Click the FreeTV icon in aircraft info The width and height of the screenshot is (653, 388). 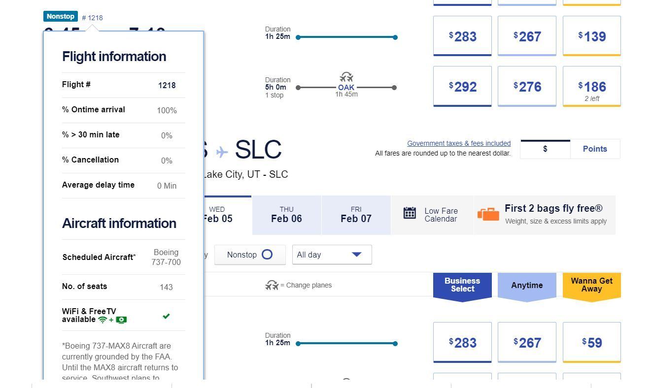point(121,320)
